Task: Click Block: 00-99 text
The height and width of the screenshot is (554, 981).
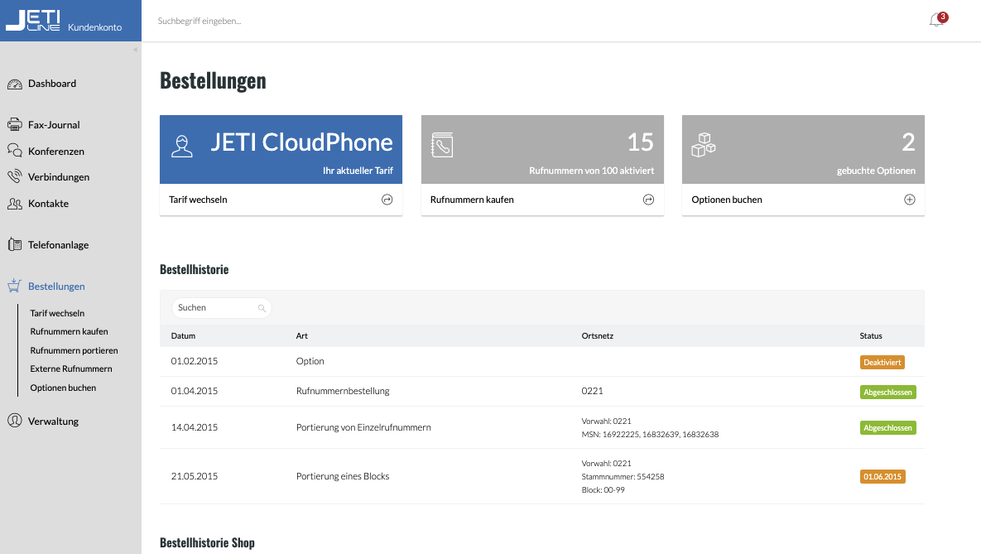Action: [604, 490]
